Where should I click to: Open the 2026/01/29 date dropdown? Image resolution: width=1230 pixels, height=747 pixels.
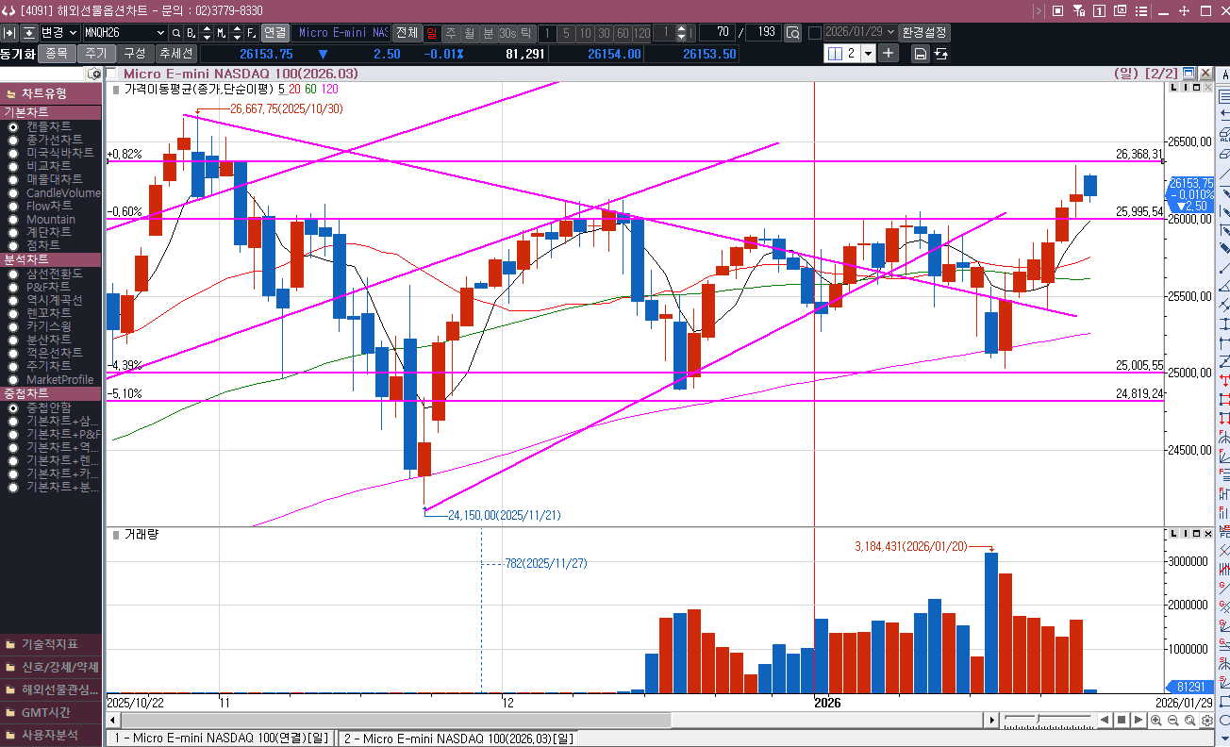click(891, 32)
